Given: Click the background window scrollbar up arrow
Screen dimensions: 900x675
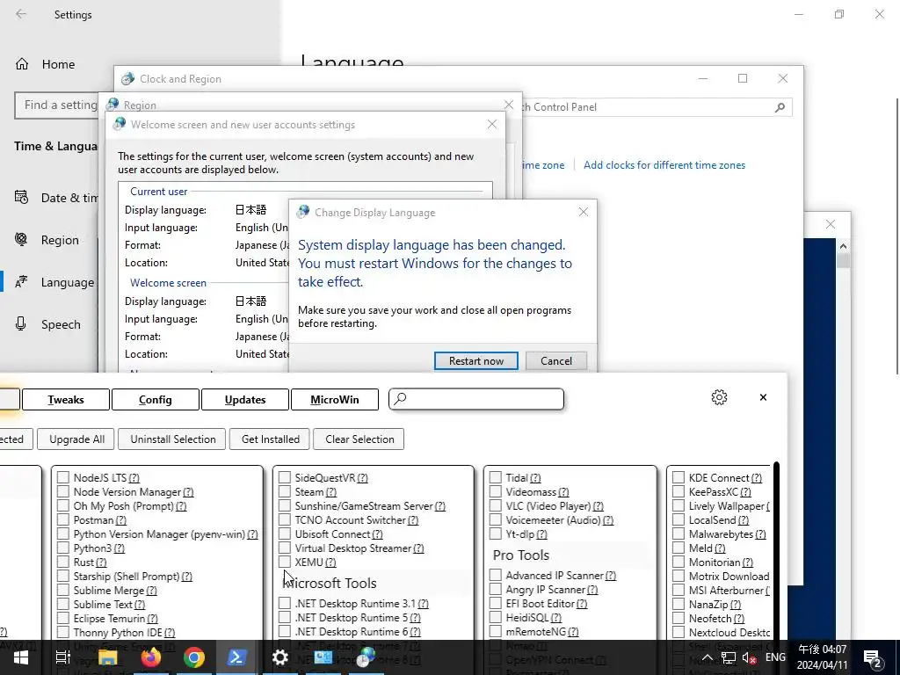Looking at the screenshot, I should pos(843,246).
